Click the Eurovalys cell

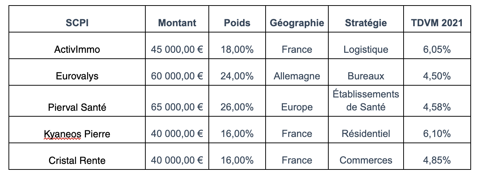click(x=77, y=72)
